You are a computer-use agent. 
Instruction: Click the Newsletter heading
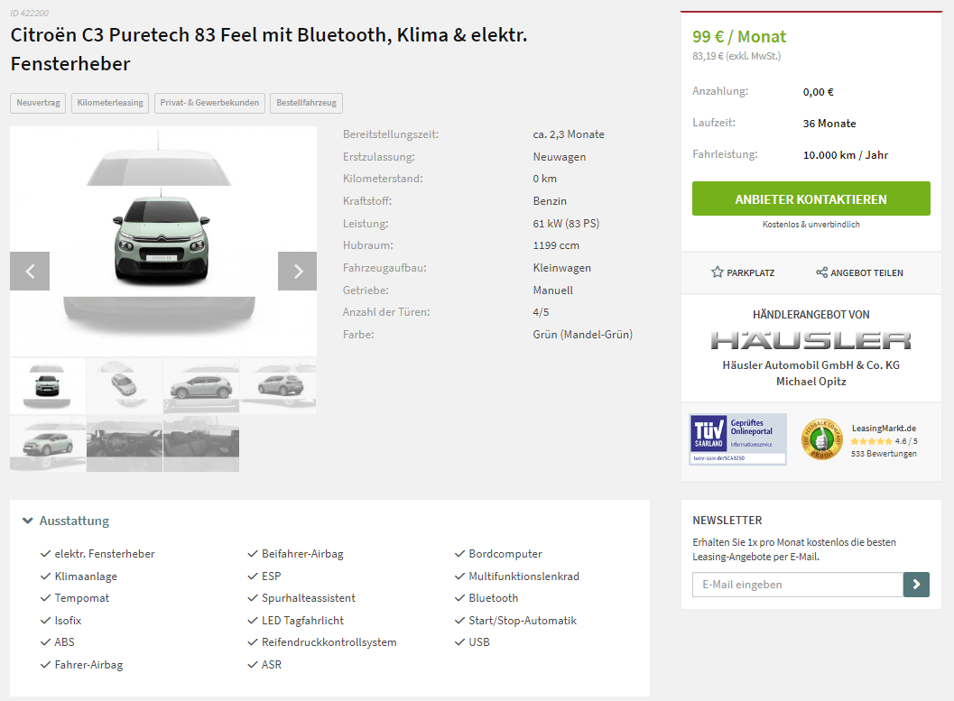727,521
